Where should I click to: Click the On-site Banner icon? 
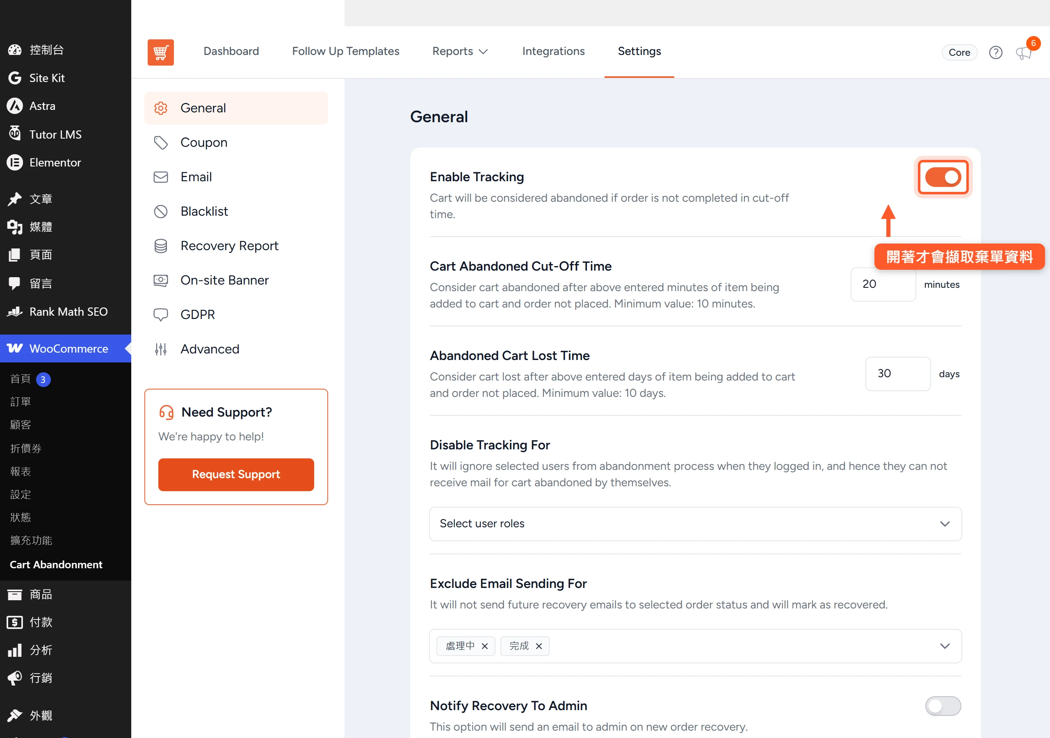(160, 280)
